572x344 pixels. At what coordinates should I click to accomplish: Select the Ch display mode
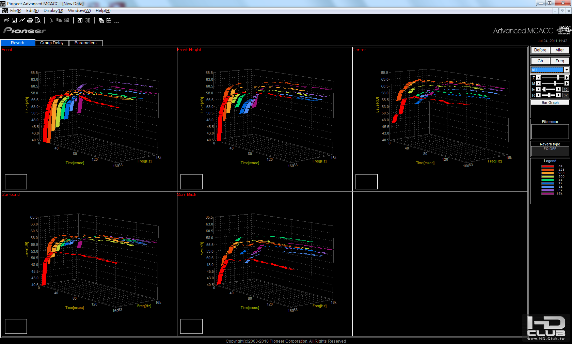point(540,61)
